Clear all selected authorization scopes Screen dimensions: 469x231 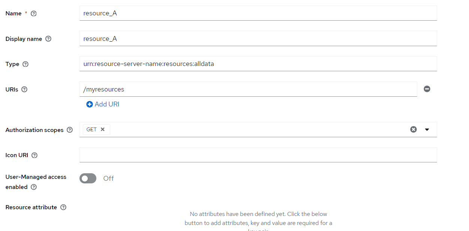tap(414, 129)
